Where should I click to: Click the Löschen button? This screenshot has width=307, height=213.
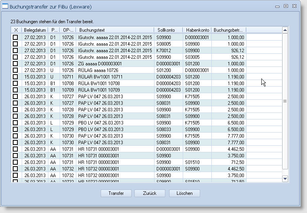(184, 193)
